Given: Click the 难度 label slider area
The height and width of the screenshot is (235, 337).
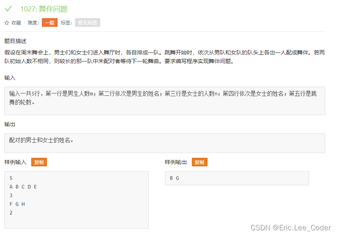Looking at the screenshot, I should [x=33, y=22].
